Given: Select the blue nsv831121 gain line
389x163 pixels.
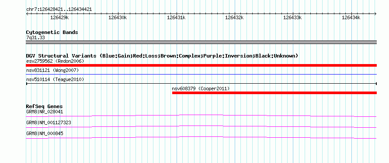Looking at the screenshot, I should coord(201,74).
